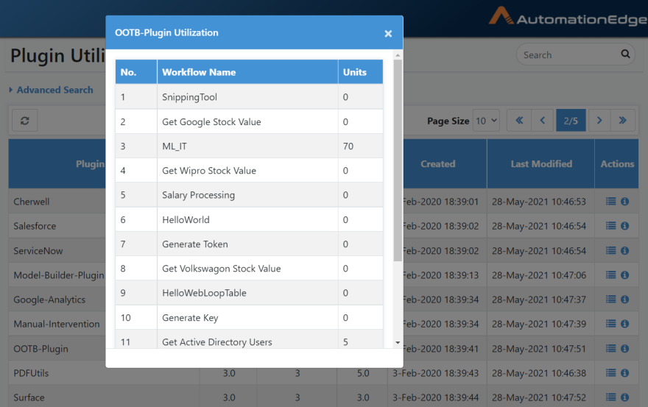Open info icon for Google-Analytics row
The image size is (648, 407).
point(625,299)
